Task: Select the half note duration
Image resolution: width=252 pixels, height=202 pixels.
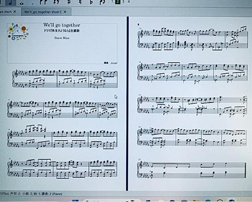Action: [x=11, y=3]
